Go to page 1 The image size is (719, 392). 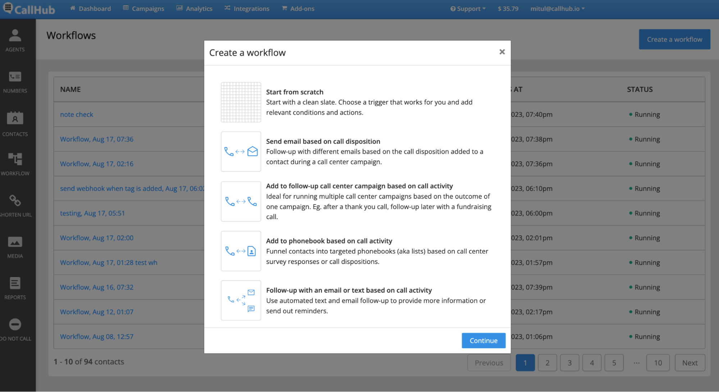525,363
